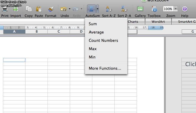
Task: Select column B header
Action: click(x=37, y=31)
